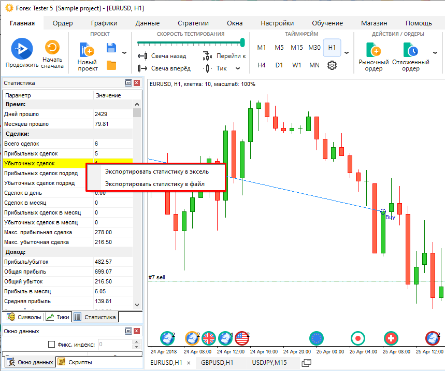
Task: Expand the Тик dropdown arrow
Action: tap(238, 68)
